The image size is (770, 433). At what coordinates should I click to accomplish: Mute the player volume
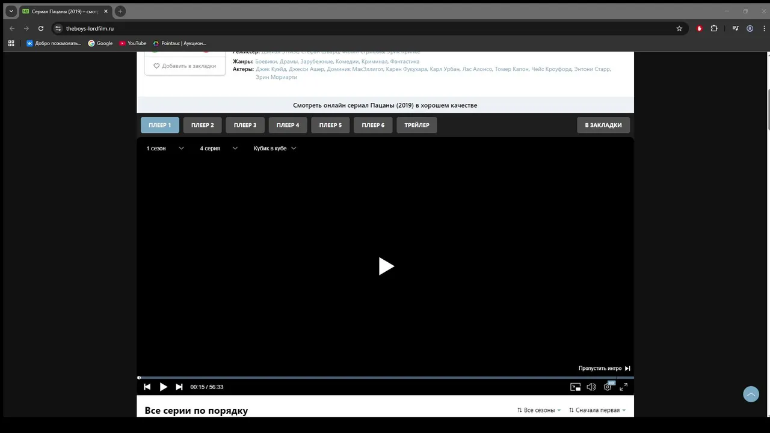click(x=591, y=387)
